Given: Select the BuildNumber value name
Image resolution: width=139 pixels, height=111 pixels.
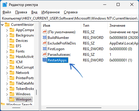Looking at the screenshot, I should (x=58, y=38).
